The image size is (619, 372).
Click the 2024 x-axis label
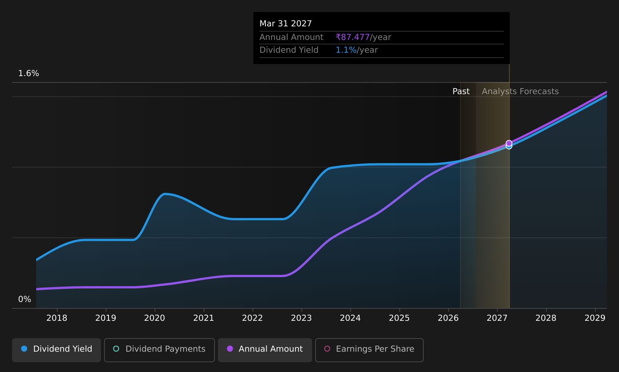[350, 318]
